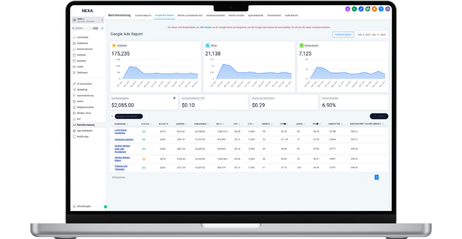
Task: Open the Lawn Space Gardening campaign link
Action: pos(121,131)
